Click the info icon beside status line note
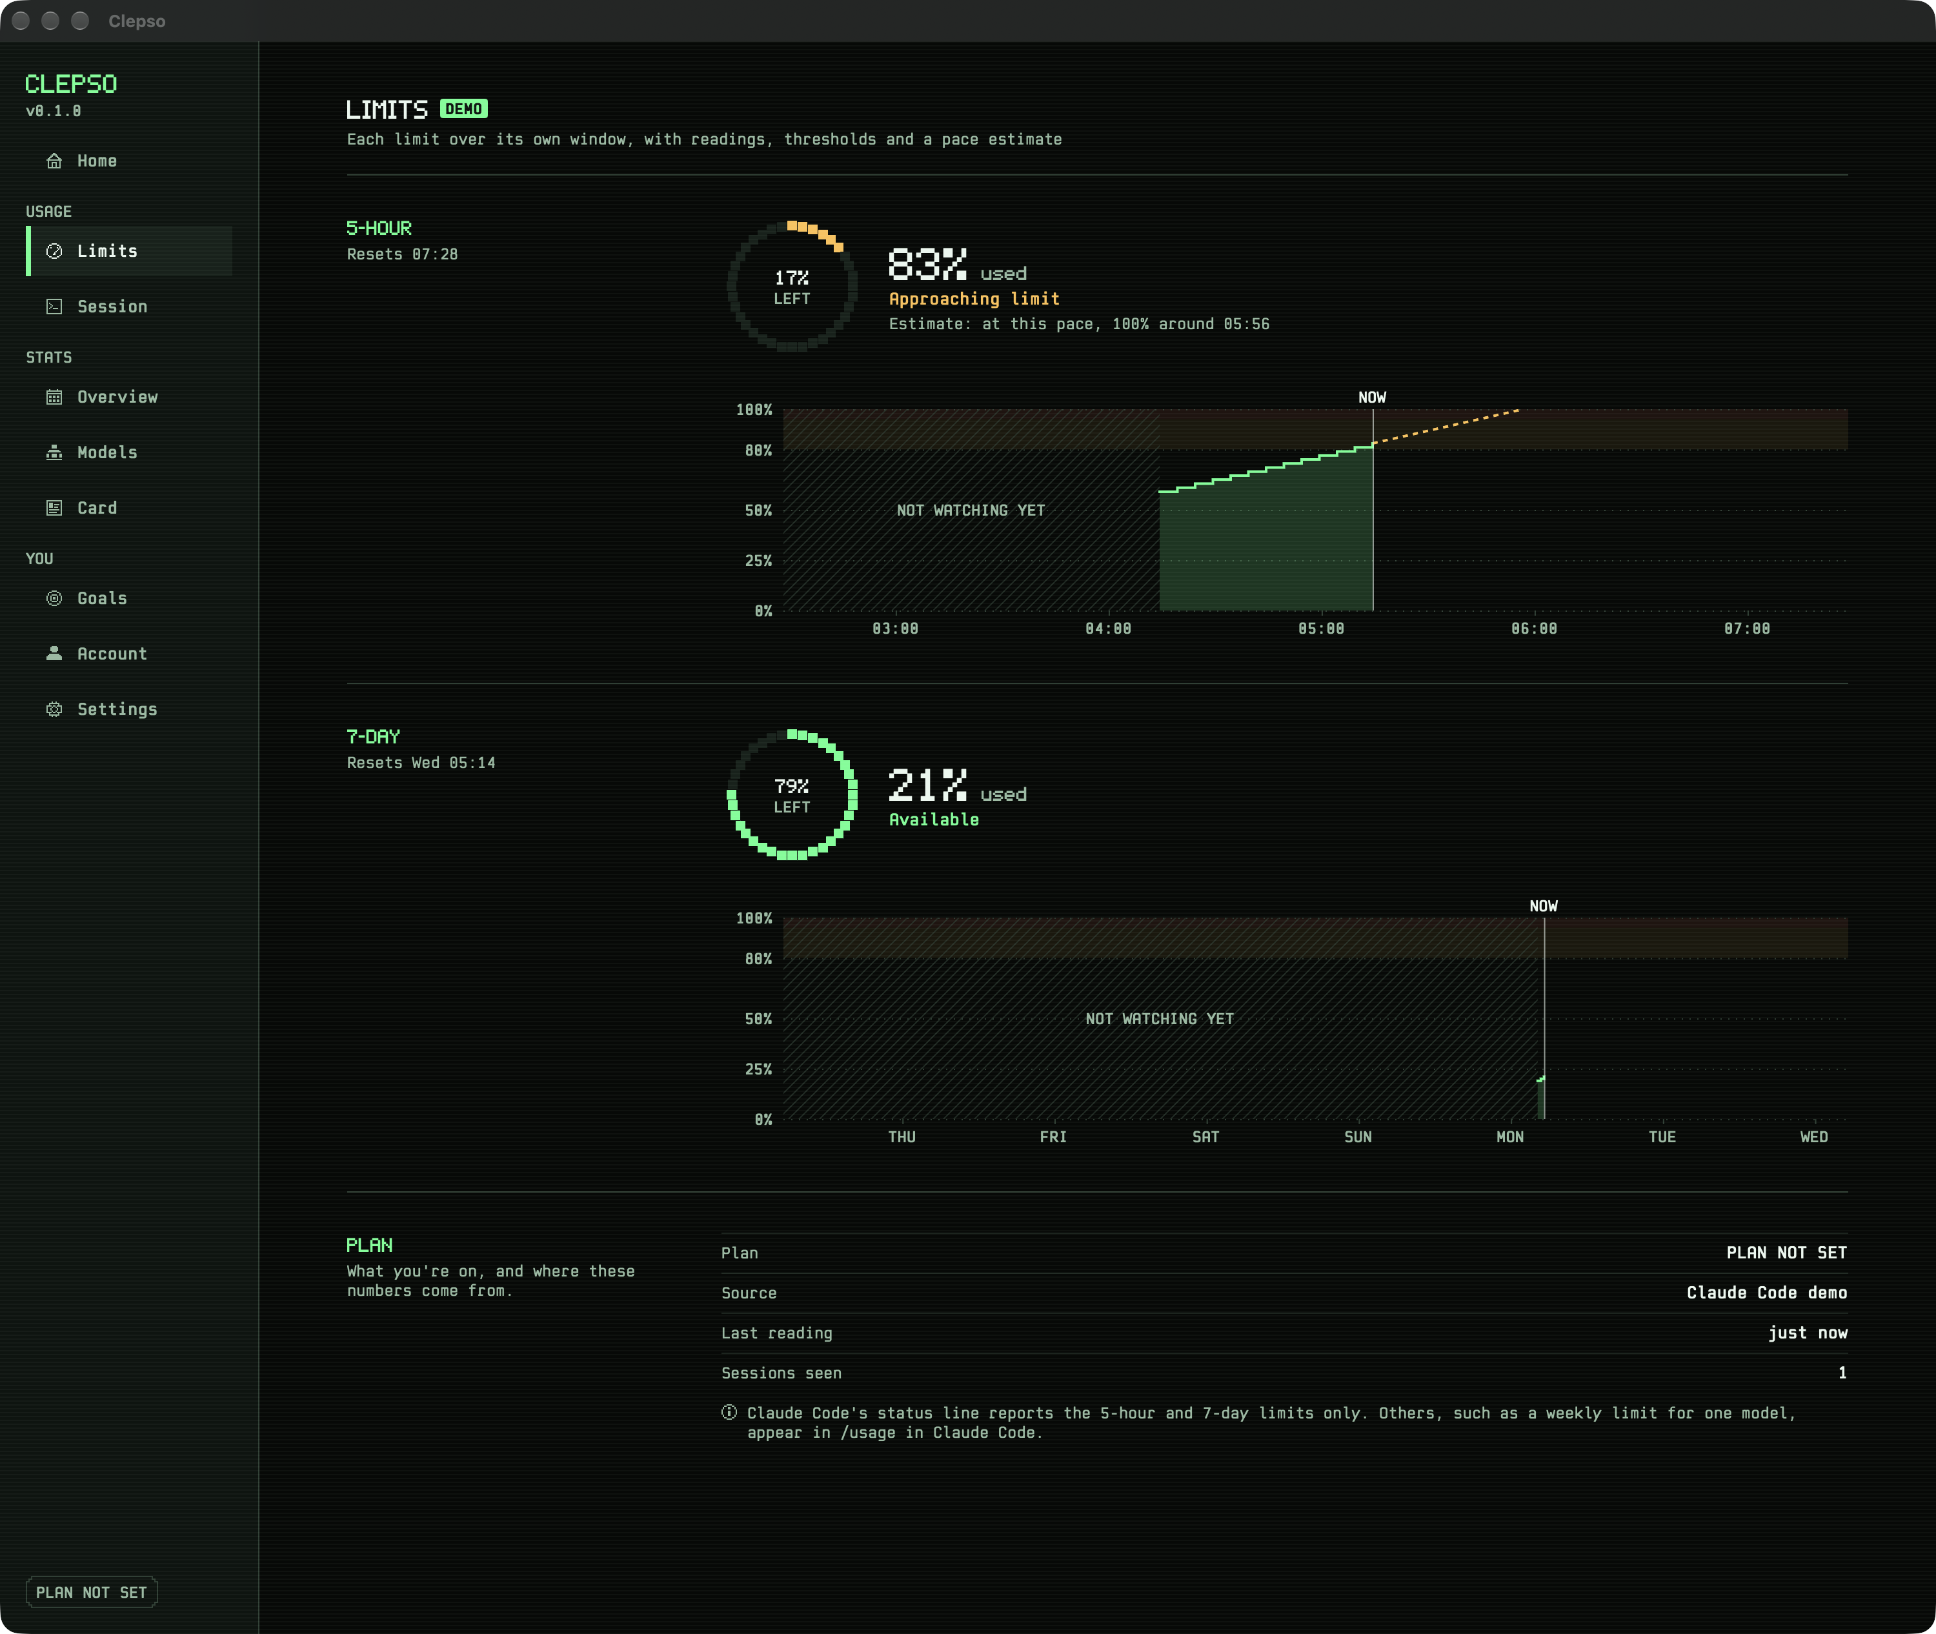The height and width of the screenshot is (1634, 1936). (730, 1413)
